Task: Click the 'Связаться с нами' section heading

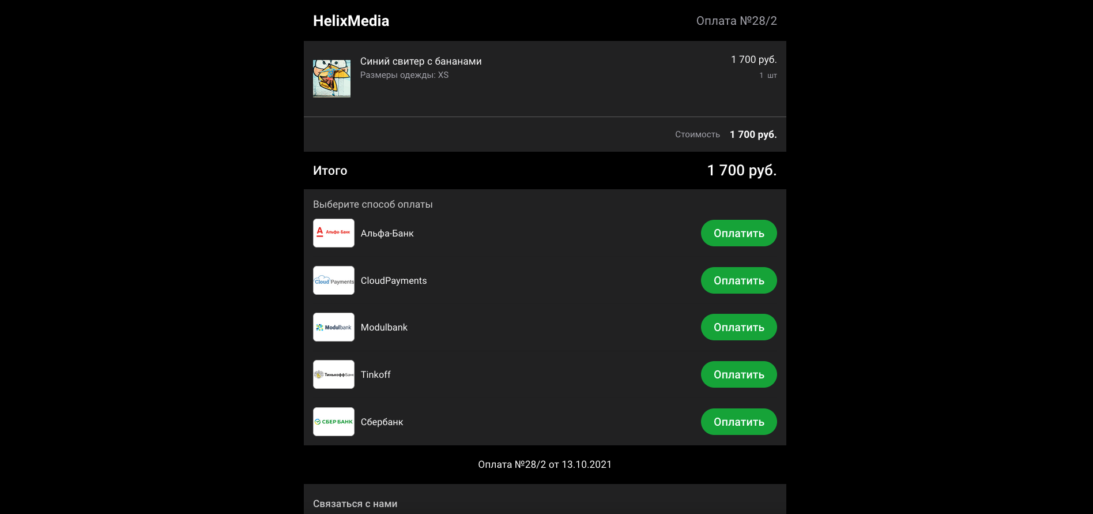Action: coord(355,504)
